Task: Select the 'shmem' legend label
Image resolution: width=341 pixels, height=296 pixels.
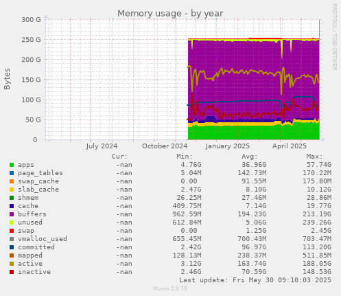Action: (28, 198)
